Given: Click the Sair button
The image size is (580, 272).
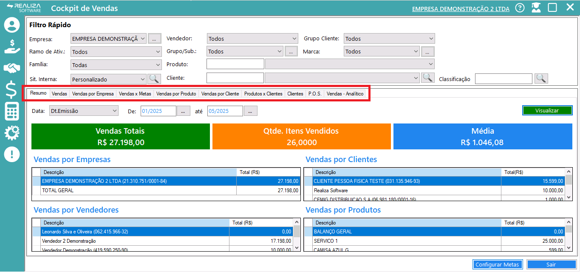Looking at the screenshot, I should pos(551,264).
